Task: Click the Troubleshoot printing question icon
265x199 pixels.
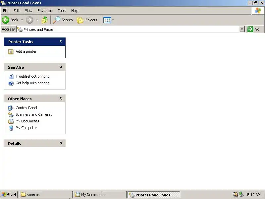Action: pos(11,77)
